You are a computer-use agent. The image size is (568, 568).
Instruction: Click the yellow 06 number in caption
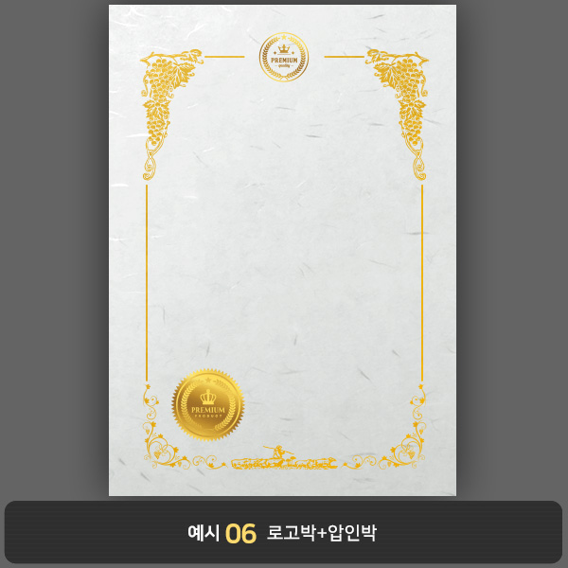240,534
